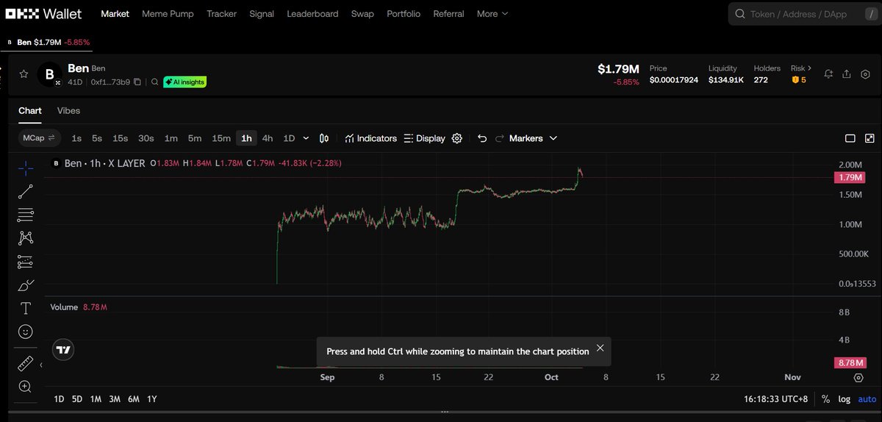Open chart settings gear in toolbar

[457, 138]
